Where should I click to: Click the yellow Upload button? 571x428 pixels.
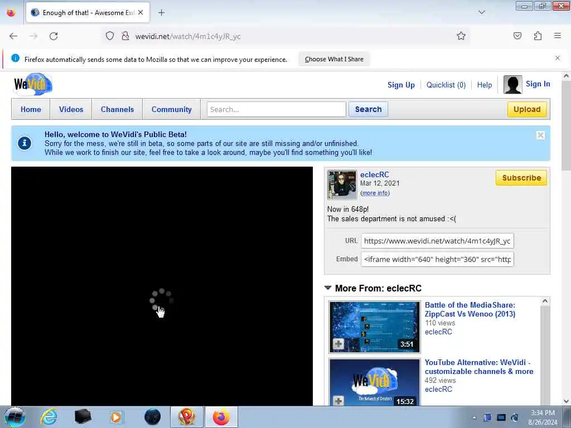point(527,109)
